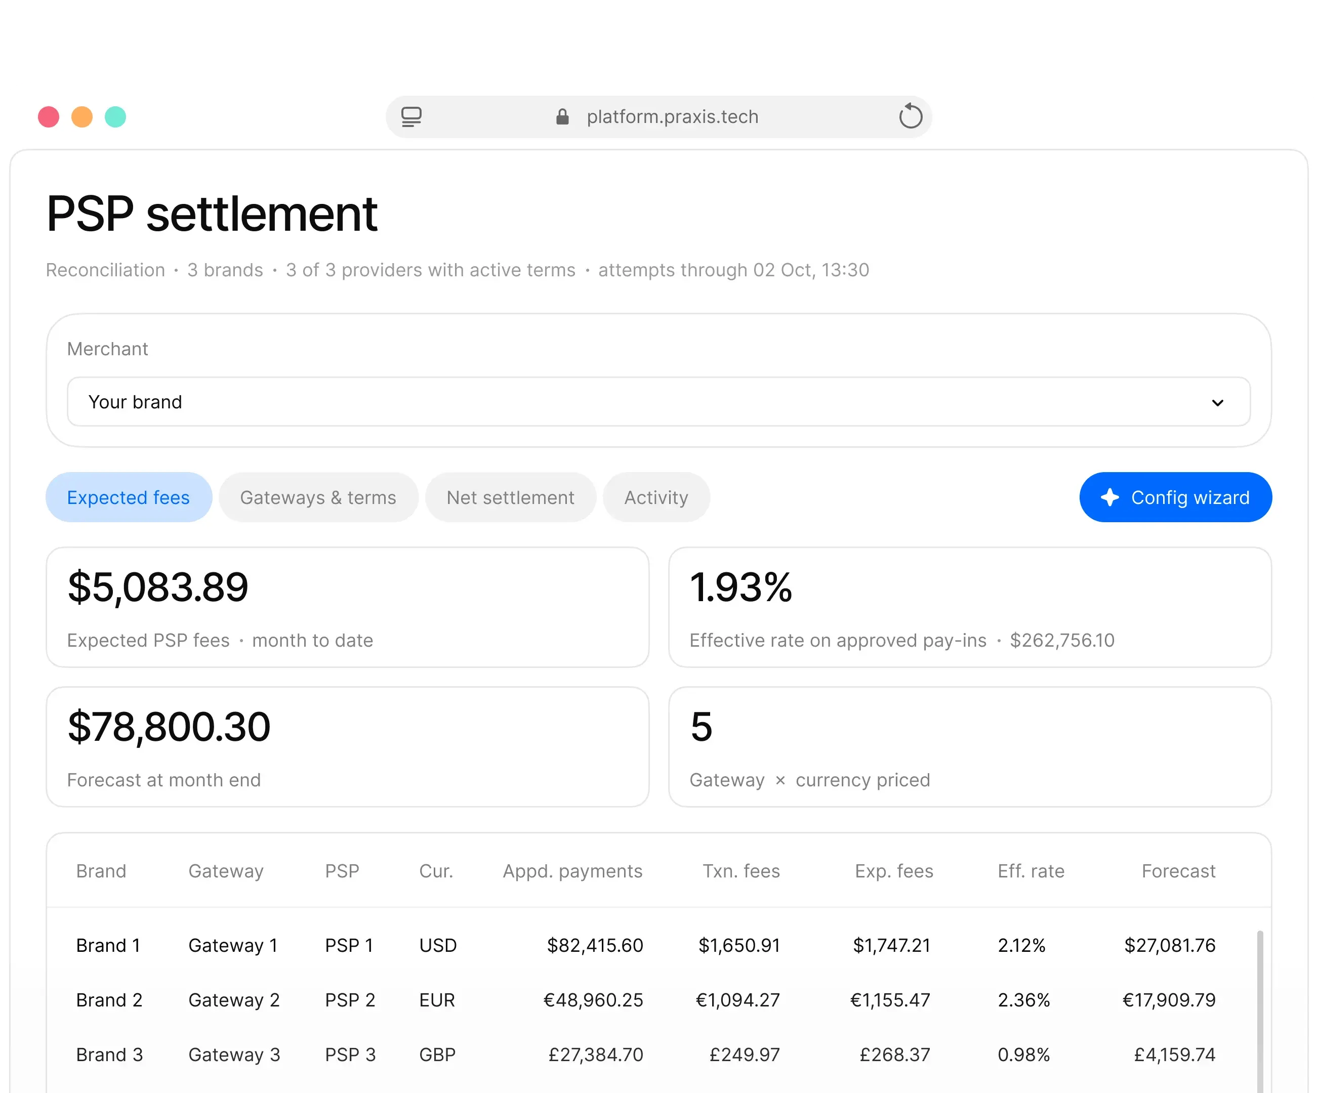Screen dimensions: 1318x1093
Task: Click the $82,415.60 approved payments cell
Action: pos(595,946)
